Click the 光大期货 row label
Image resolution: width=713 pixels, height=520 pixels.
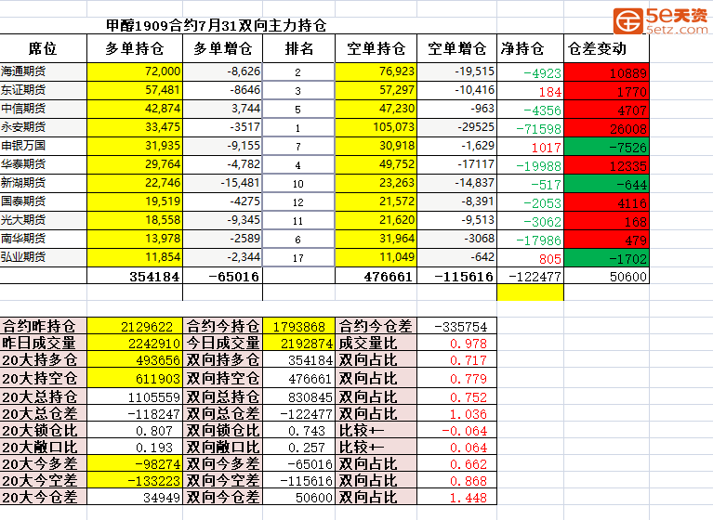[x=43, y=221]
